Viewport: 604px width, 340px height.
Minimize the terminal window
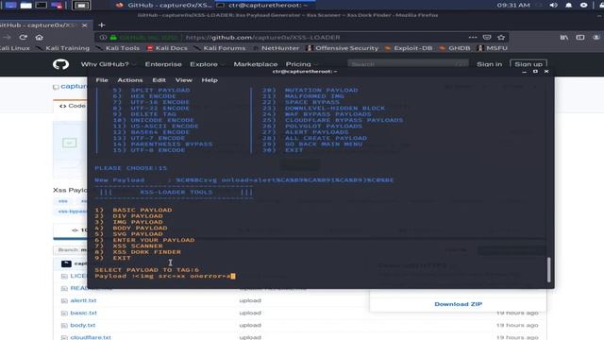[525, 72]
